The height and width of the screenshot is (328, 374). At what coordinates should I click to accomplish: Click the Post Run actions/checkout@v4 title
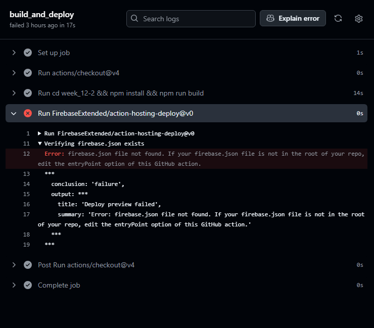pos(86,265)
